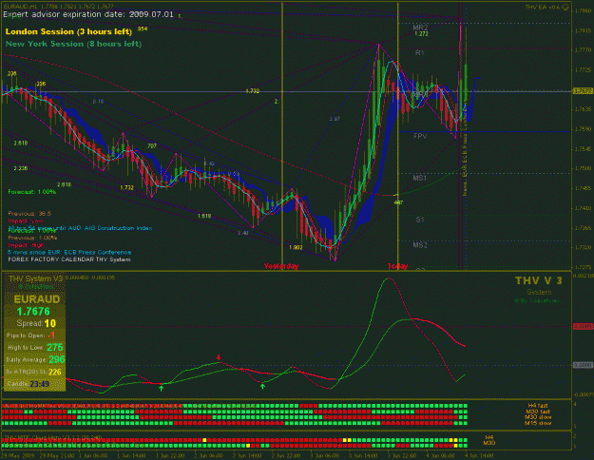Click the ECB Press Conference news line
Screen dimensions: 594x460
tap(69, 253)
